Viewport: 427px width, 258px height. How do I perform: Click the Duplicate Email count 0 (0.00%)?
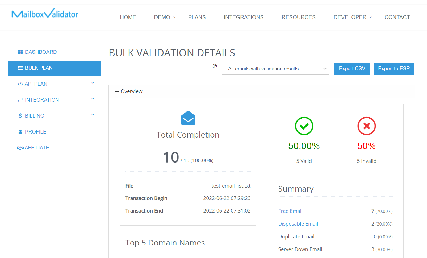[383, 236]
